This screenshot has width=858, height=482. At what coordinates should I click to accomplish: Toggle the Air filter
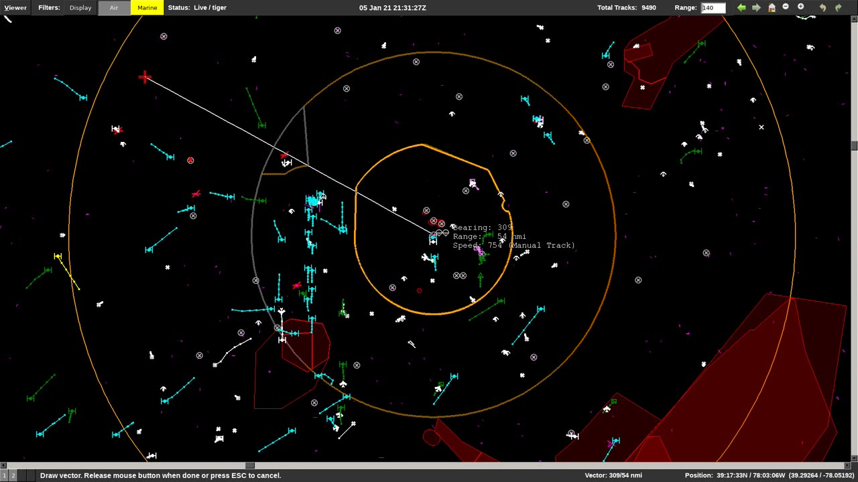point(114,8)
